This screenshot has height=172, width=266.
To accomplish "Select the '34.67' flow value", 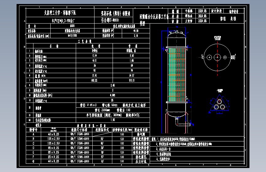I will click(x=132, y=76).
